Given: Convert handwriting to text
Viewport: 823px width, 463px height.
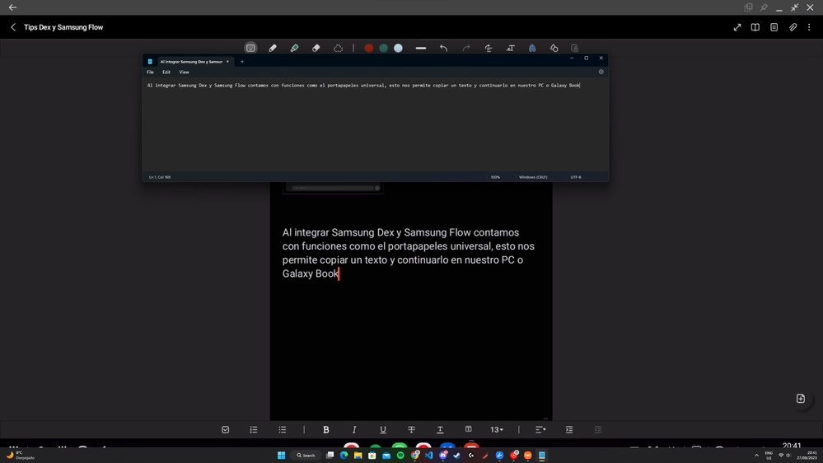Looking at the screenshot, I should click(510, 48).
